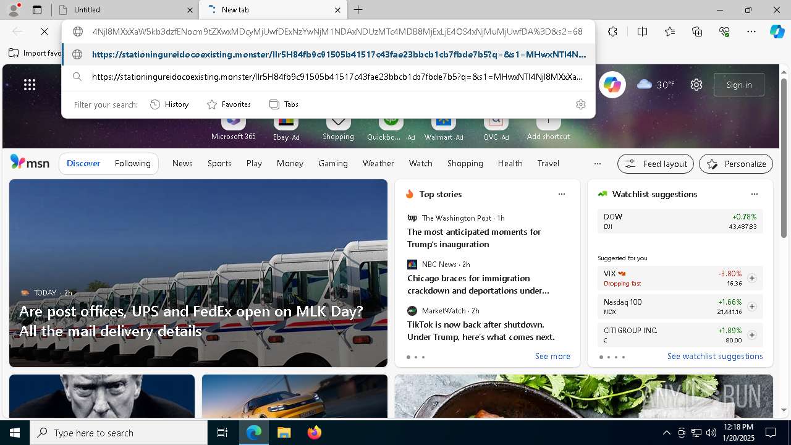791x445 pixels.
Task: Add VIX to watchlist
Action: [x=751, y=278]
